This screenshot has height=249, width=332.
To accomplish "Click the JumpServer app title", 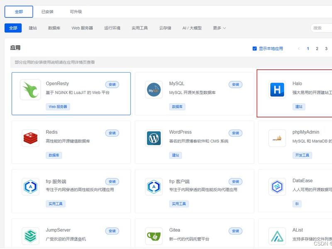I will click(x=58, y=230).
